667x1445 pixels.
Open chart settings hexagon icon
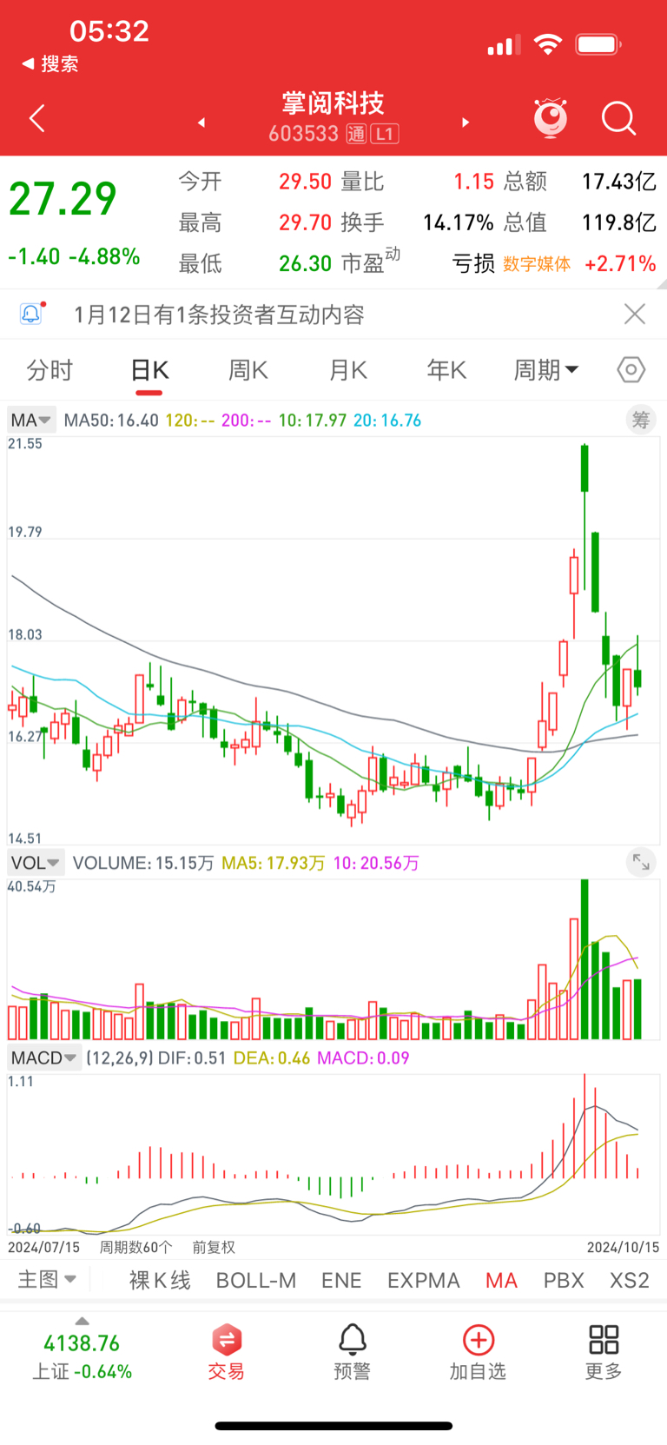(x=631, y=370)
